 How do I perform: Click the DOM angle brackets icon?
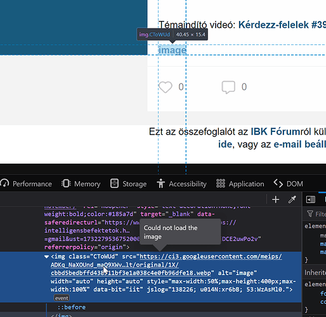pyautogui.click(x=278, y=183)
